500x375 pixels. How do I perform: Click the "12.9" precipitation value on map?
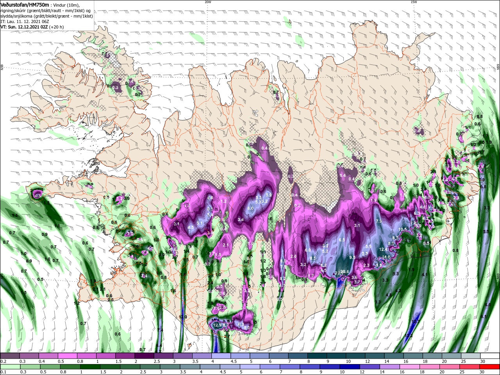218,325
